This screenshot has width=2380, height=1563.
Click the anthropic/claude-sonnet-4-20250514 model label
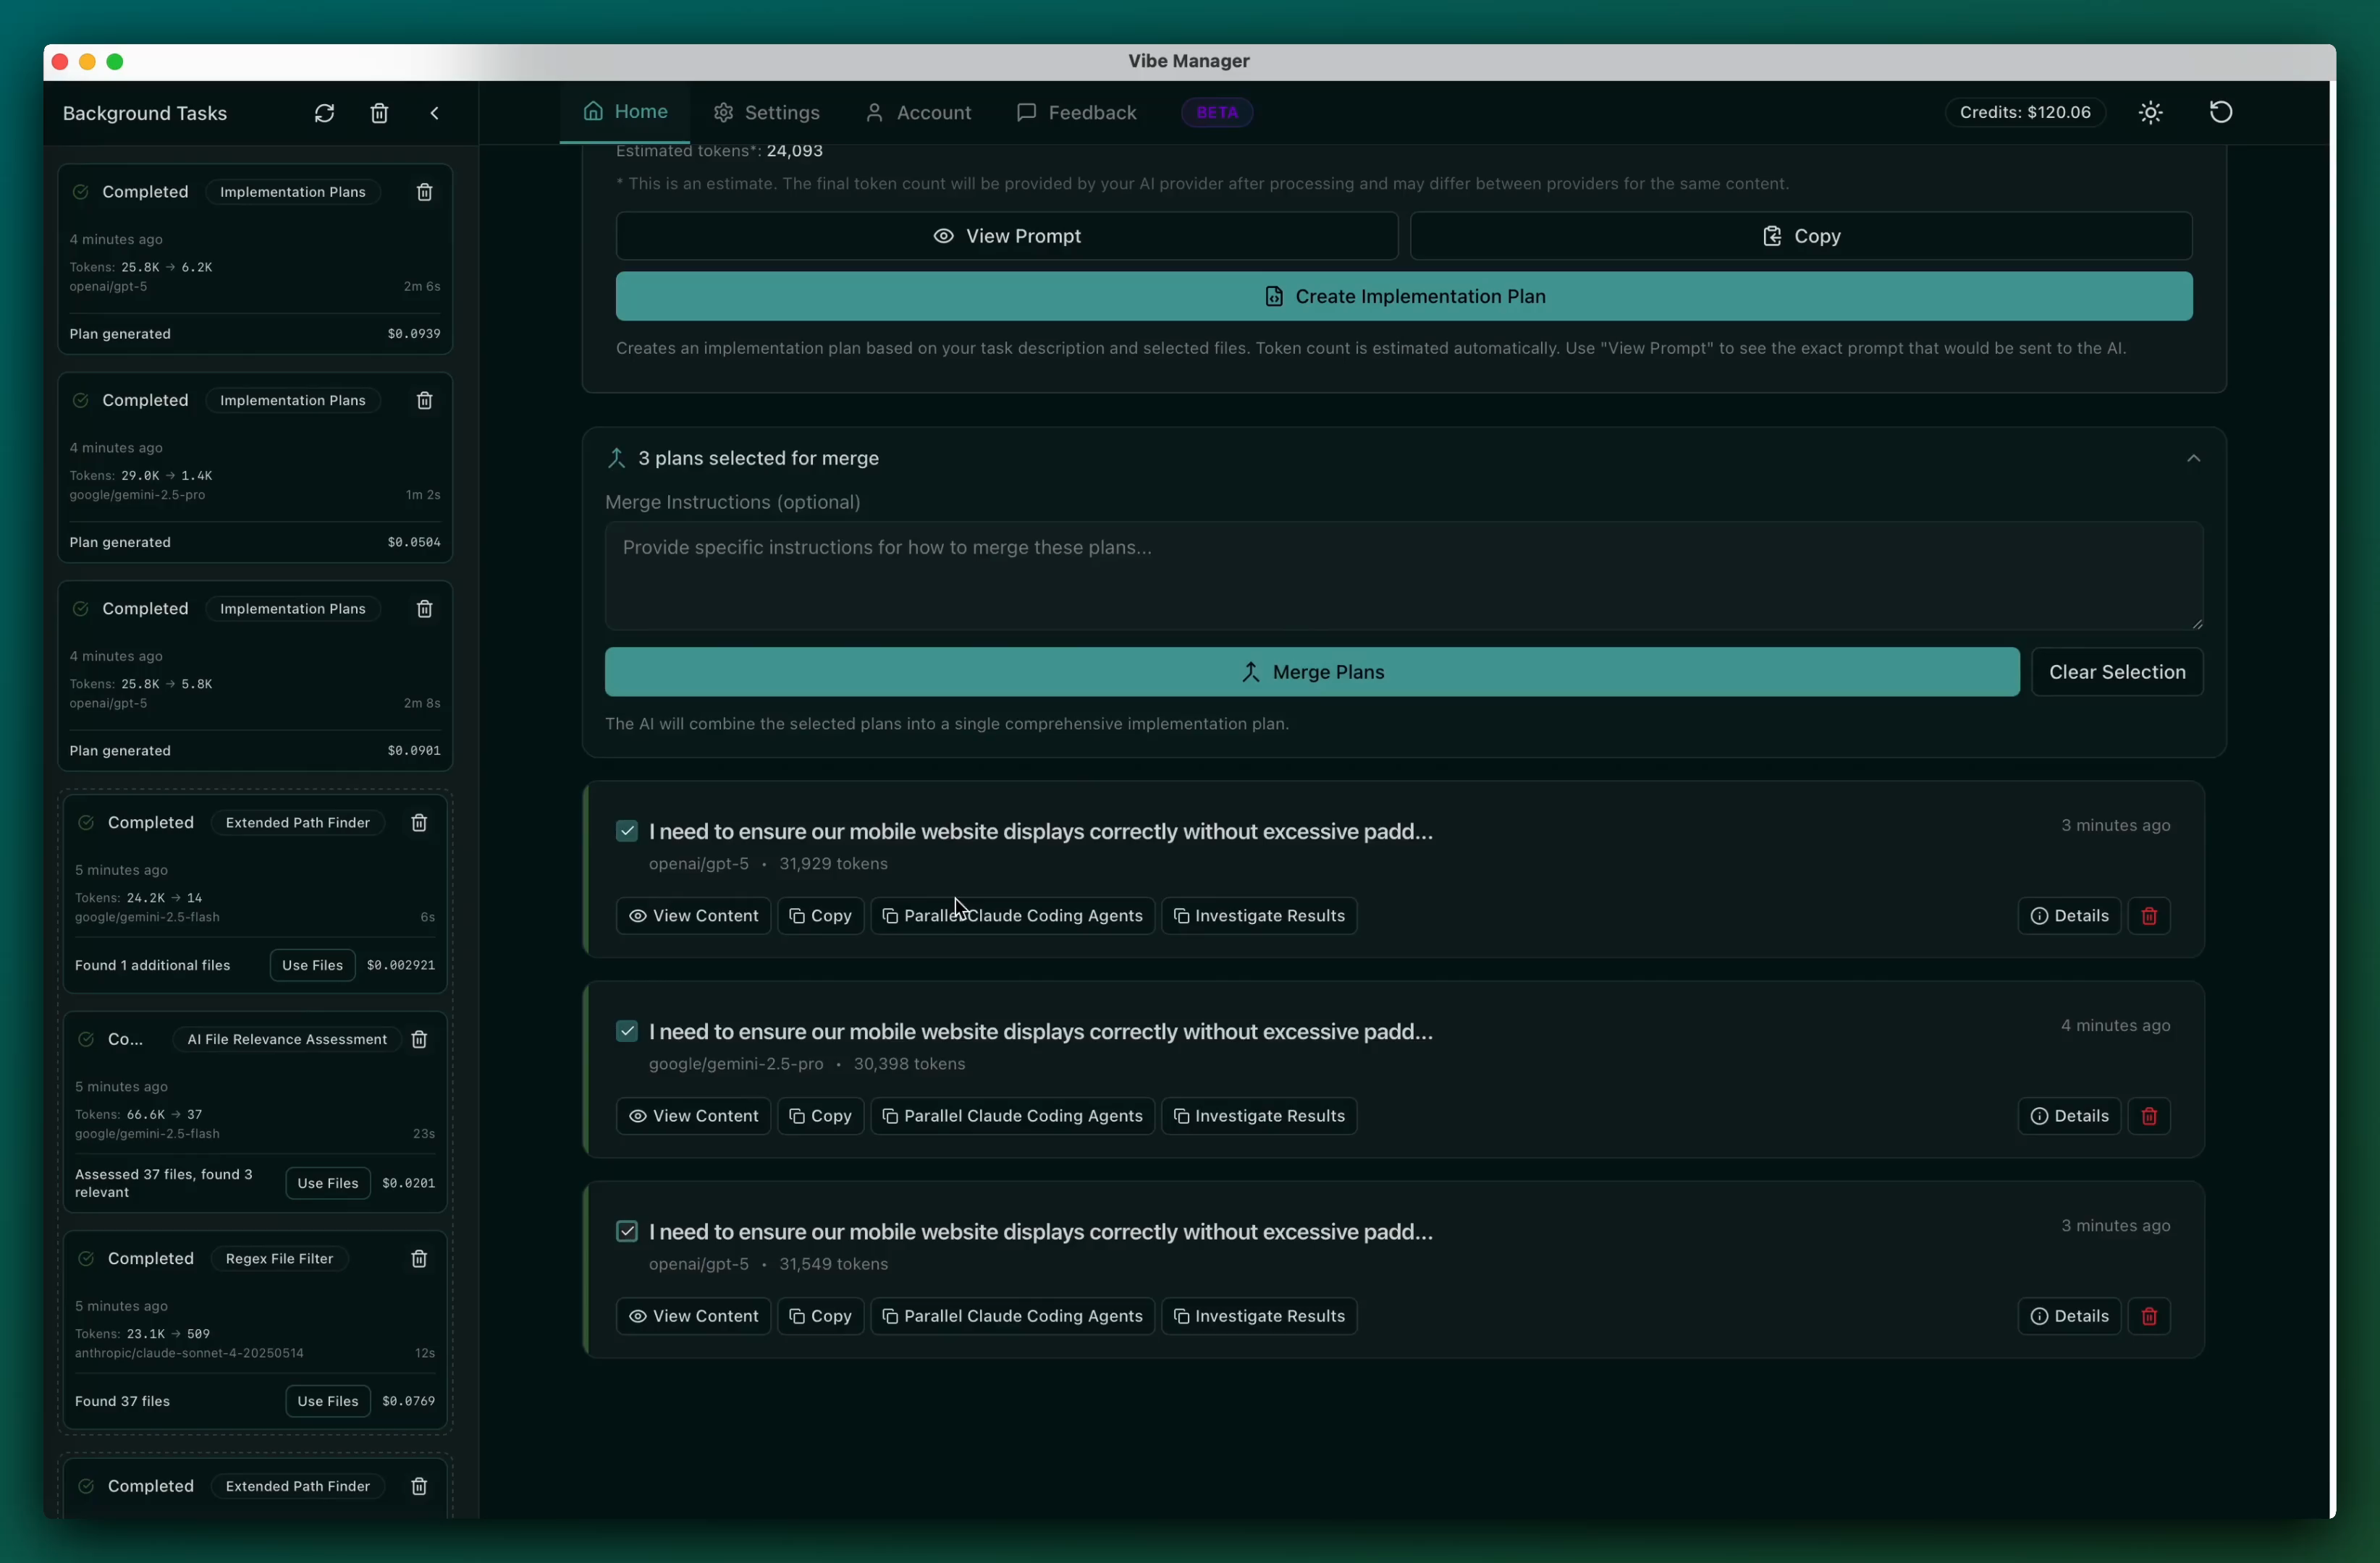pos(189,1353)
